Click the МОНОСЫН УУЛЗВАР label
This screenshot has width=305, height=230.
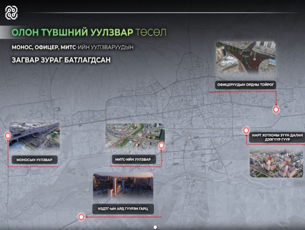[x=34, y=159]
